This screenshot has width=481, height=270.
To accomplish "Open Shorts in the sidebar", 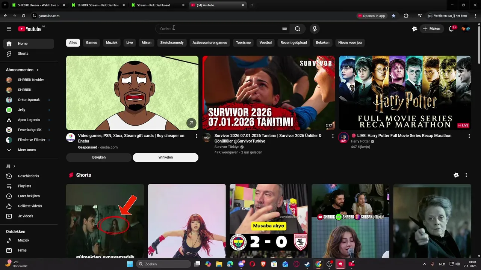I will (x=29, y=54).
